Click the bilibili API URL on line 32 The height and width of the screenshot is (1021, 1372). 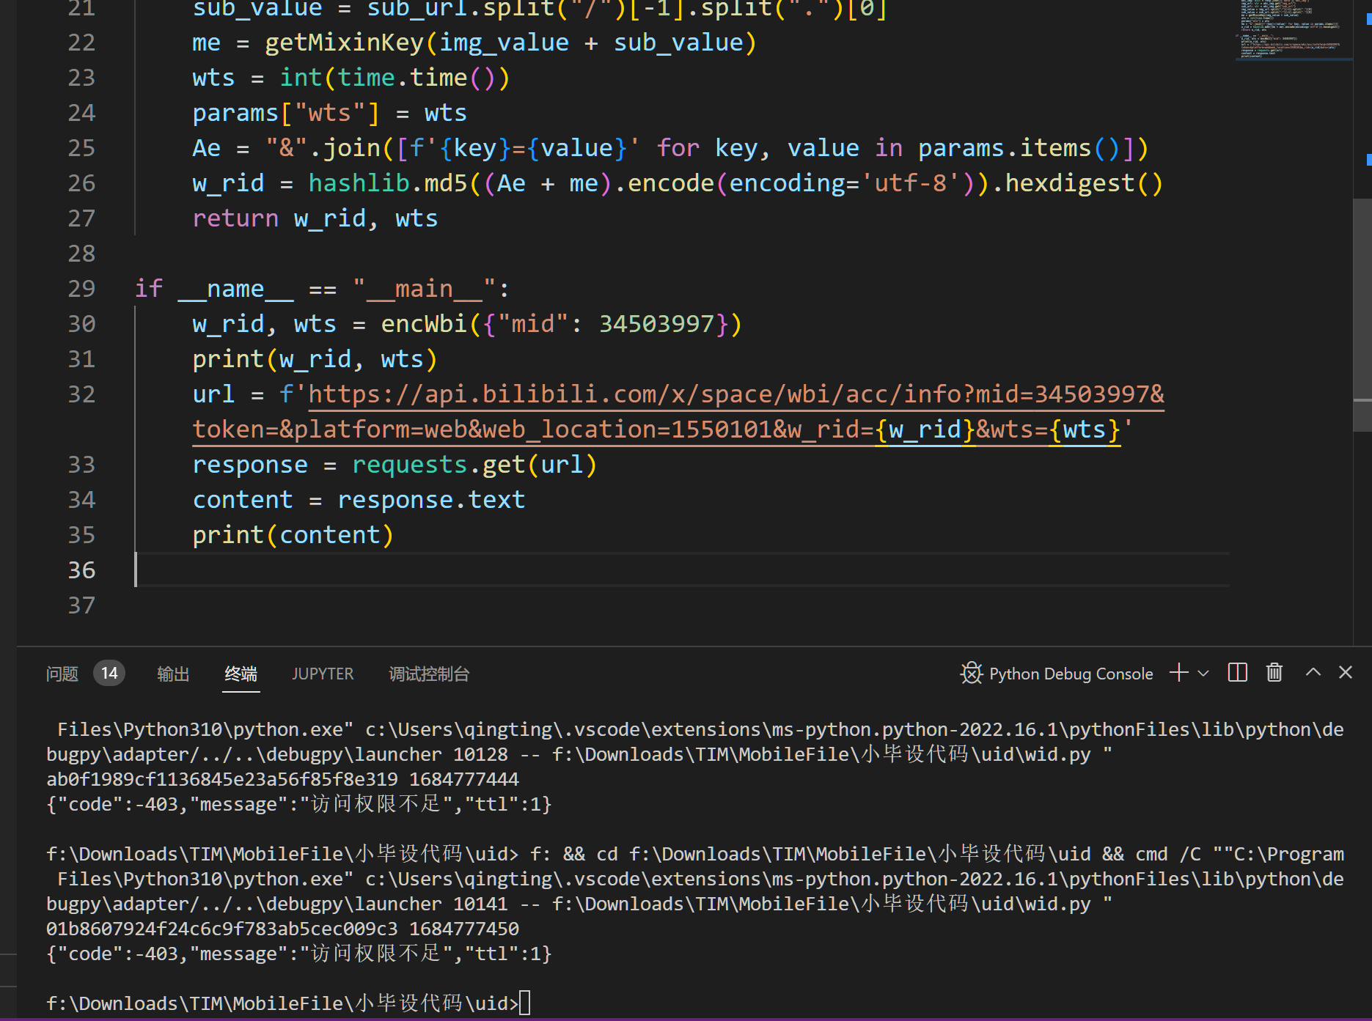[660, 394]
